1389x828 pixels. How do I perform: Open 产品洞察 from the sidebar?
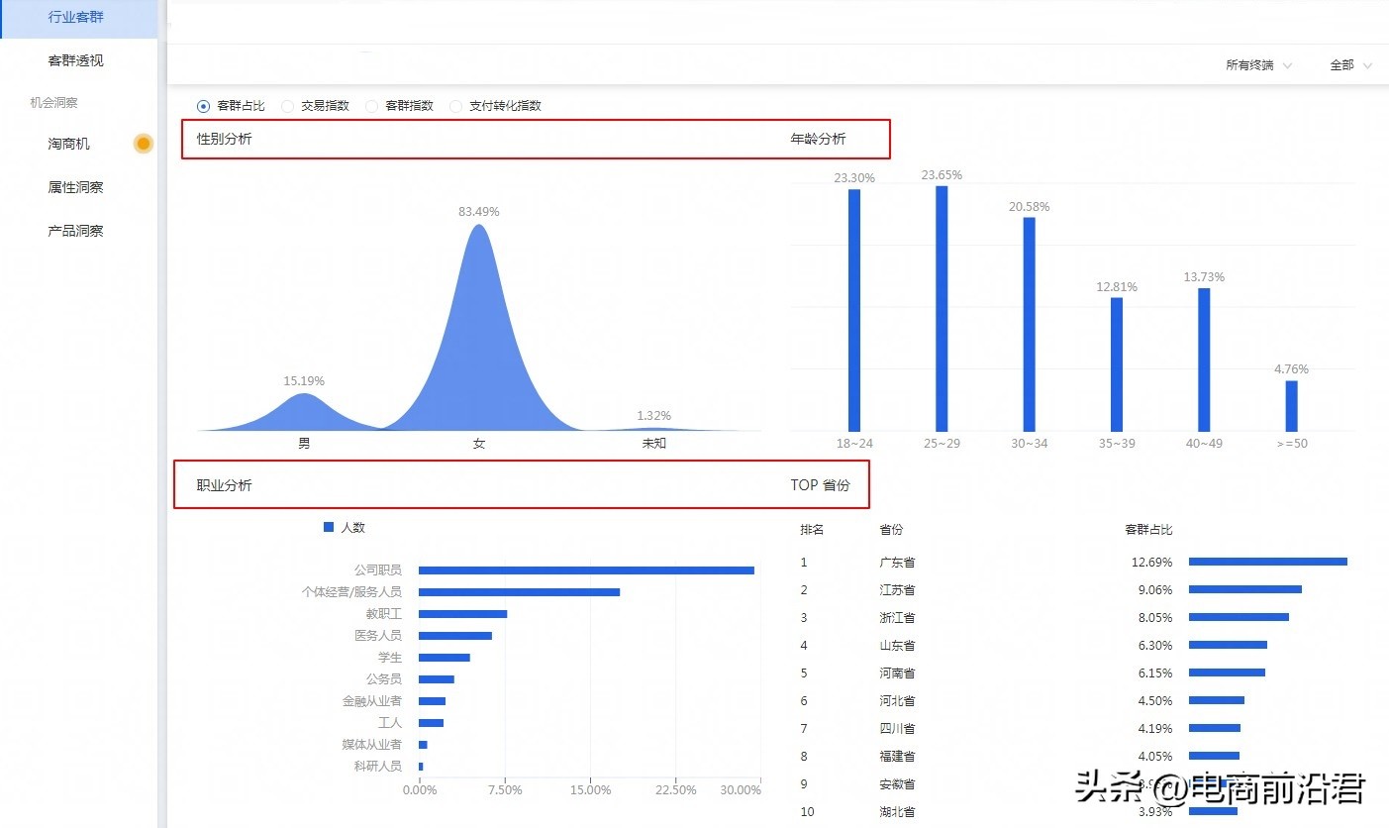(x=74, y=230)
